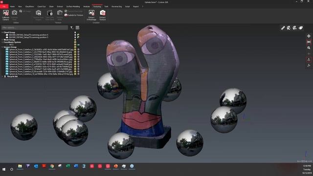The height and width of the screenshot is (176, 313).
Task: Toggle yellow visibility icon of Spherical_From_Cubeface_5
Action: point(75,62)
